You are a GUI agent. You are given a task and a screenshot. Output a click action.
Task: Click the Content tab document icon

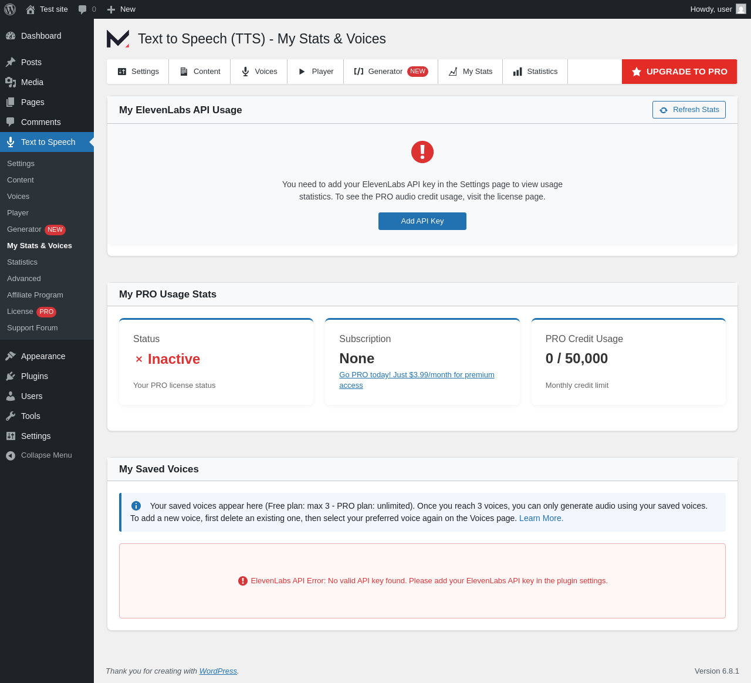pos(184,72)
